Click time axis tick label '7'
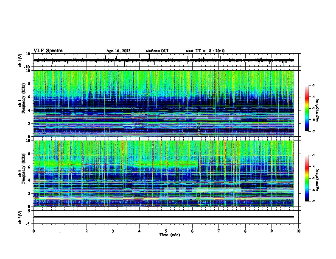Image resolution: width=336 pixels, height=259 pixels. pos(219,231)
